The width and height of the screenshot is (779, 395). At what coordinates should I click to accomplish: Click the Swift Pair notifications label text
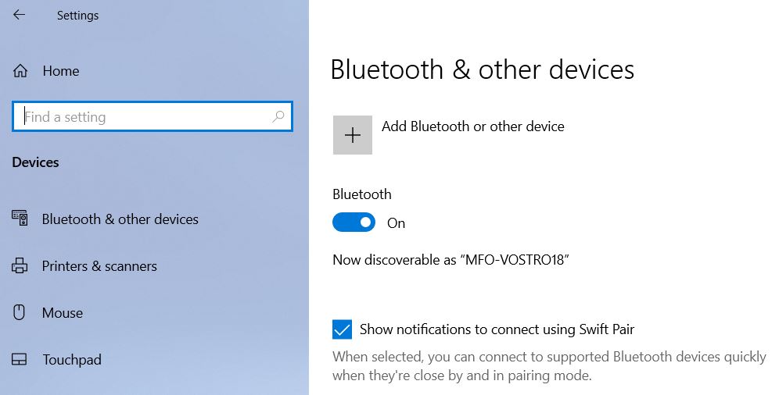coord(497,329)
